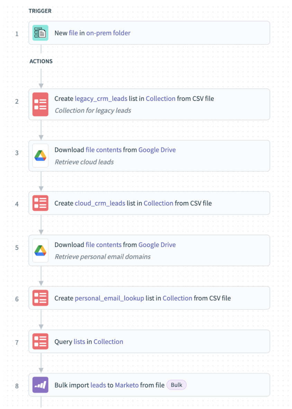Select the Collection icon on step 4
The width and height of the screenshot is (292, 409).
tap(40, 203)
